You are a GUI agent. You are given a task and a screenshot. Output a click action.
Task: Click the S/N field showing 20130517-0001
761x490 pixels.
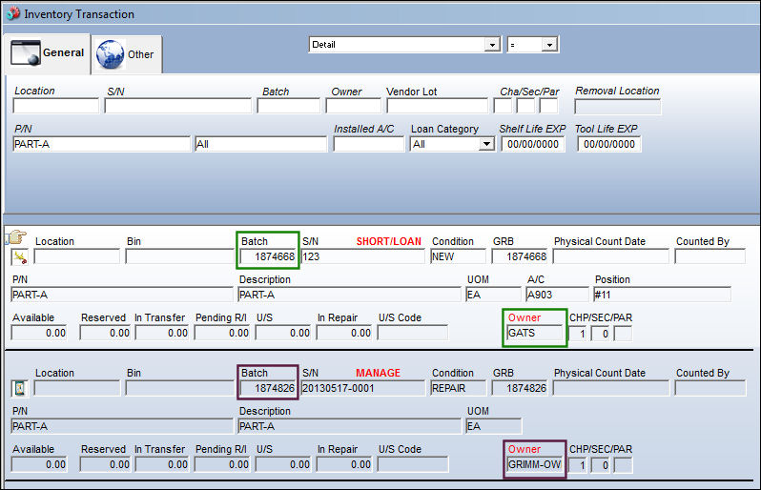(x=362, y=388)
